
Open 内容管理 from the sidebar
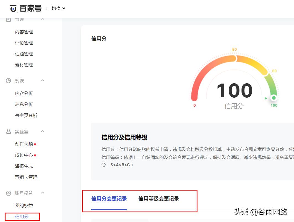coord(24,32)
